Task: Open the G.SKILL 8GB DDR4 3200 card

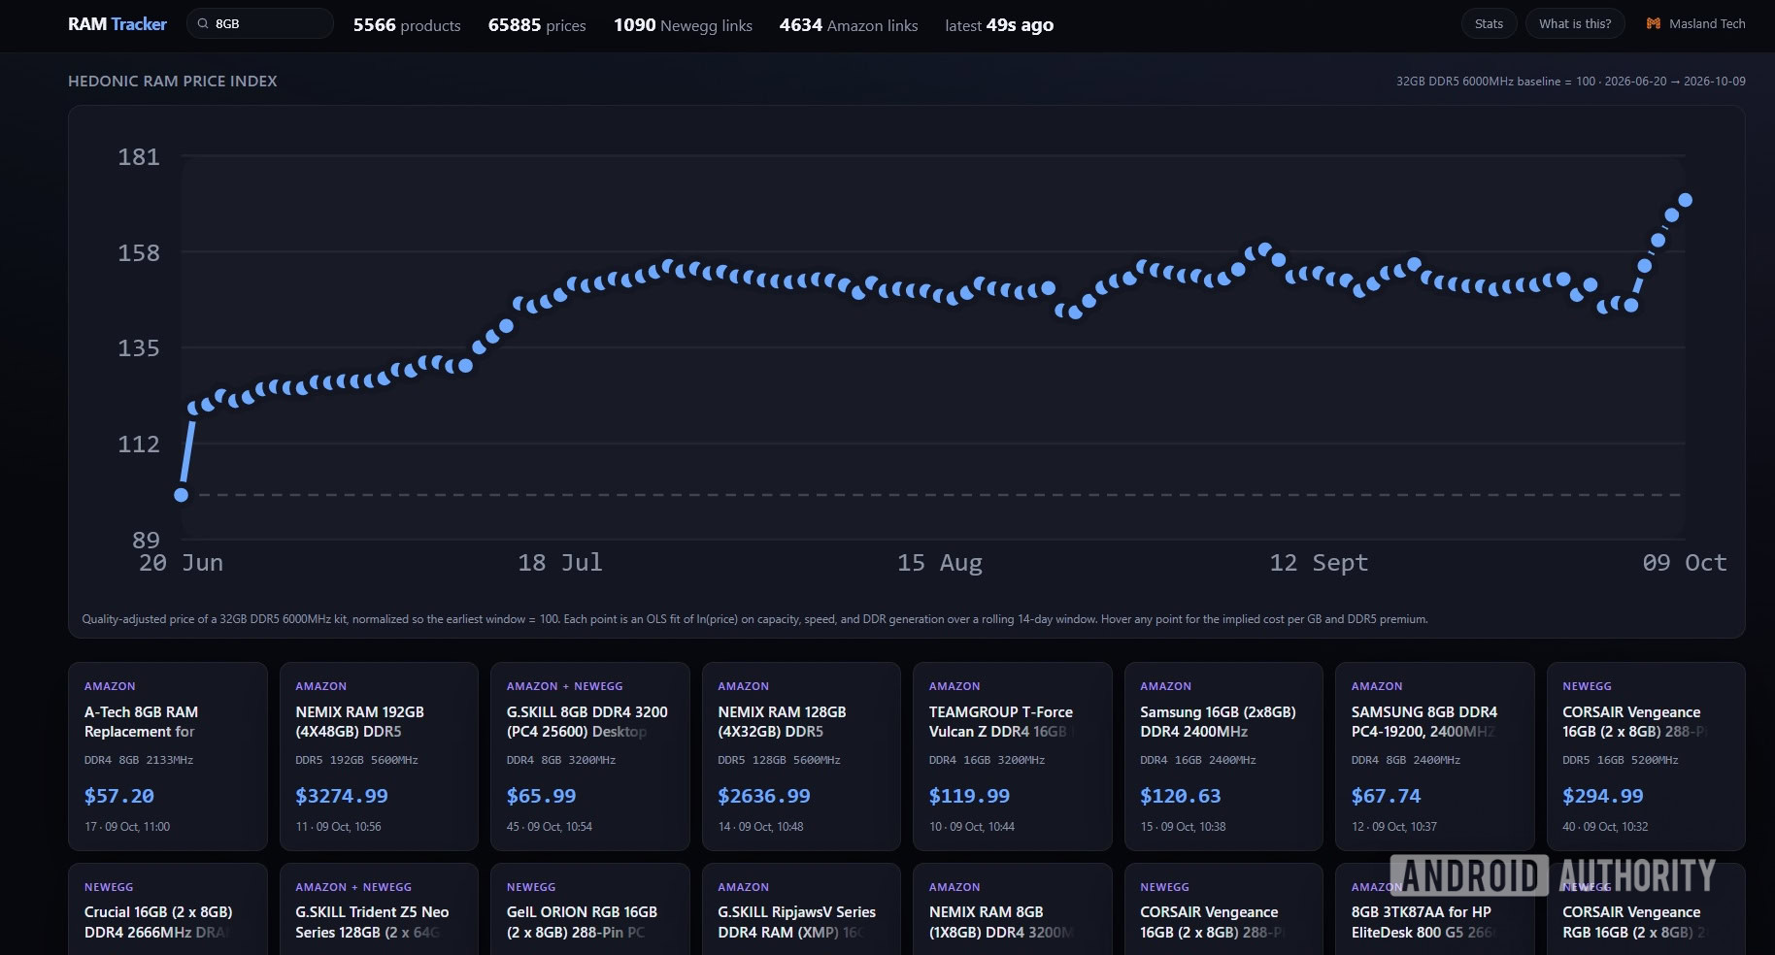Action: pos(590,756)
